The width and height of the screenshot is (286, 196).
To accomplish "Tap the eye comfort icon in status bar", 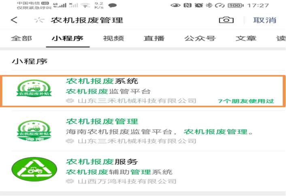I will (175, 5).
